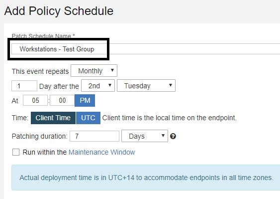Expand the Days duration unit dropdown
Image resolution: width=280 pixels, height=199 pixels.
point(145,136)
